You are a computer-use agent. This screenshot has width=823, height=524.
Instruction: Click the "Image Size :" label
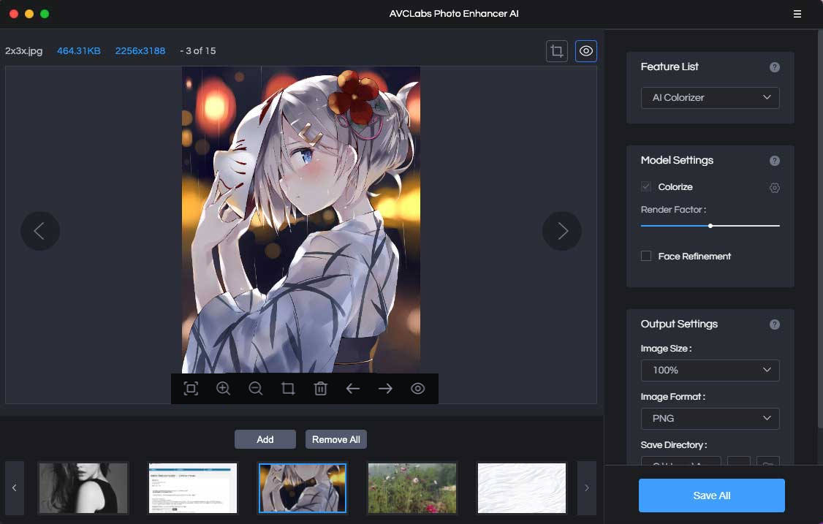(x=666, y=349)
